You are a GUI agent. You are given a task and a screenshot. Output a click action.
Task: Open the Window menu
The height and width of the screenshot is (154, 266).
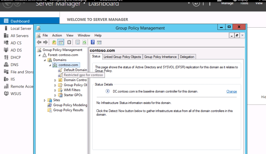[x=84, y=35]
